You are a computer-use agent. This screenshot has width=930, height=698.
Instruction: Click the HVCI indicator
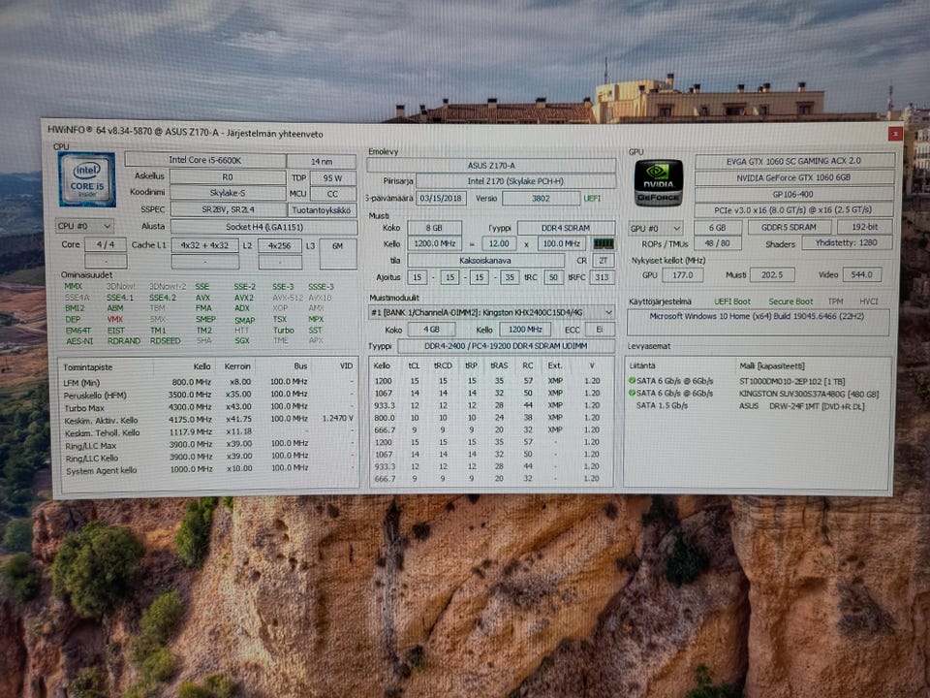(x=868, y=301)
